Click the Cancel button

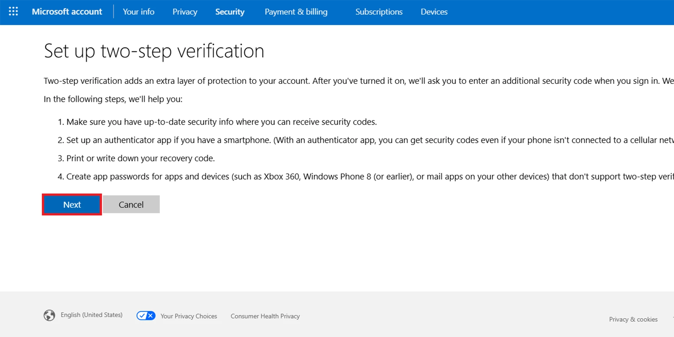tap(131, 204)
